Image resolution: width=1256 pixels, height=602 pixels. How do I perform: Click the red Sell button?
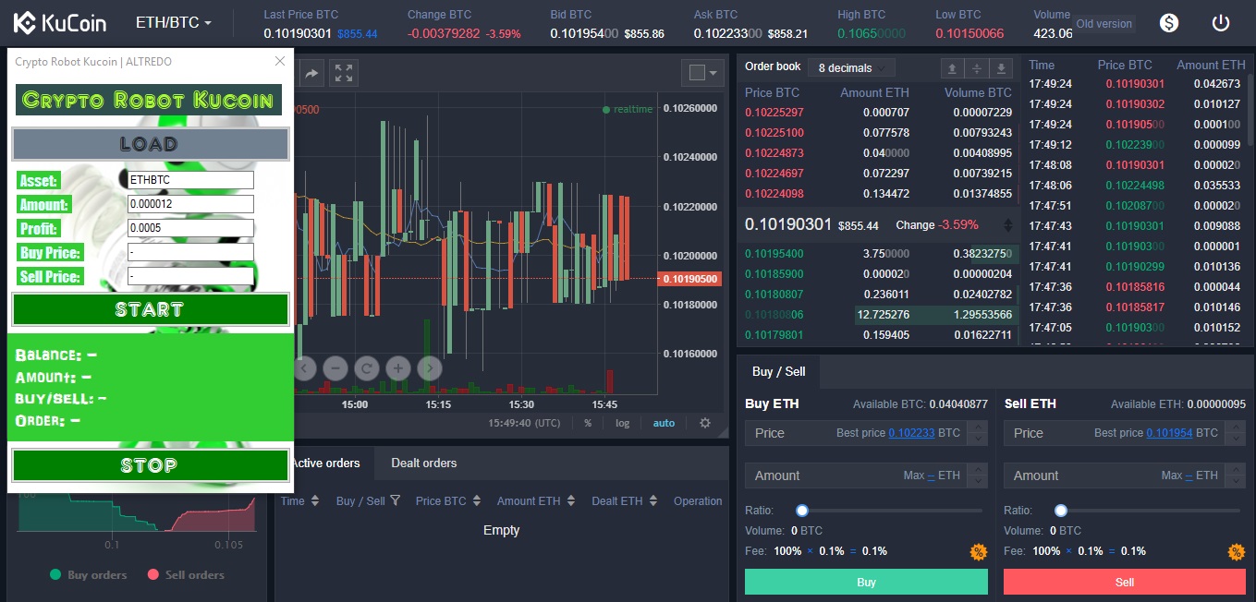pos(1125,582)
